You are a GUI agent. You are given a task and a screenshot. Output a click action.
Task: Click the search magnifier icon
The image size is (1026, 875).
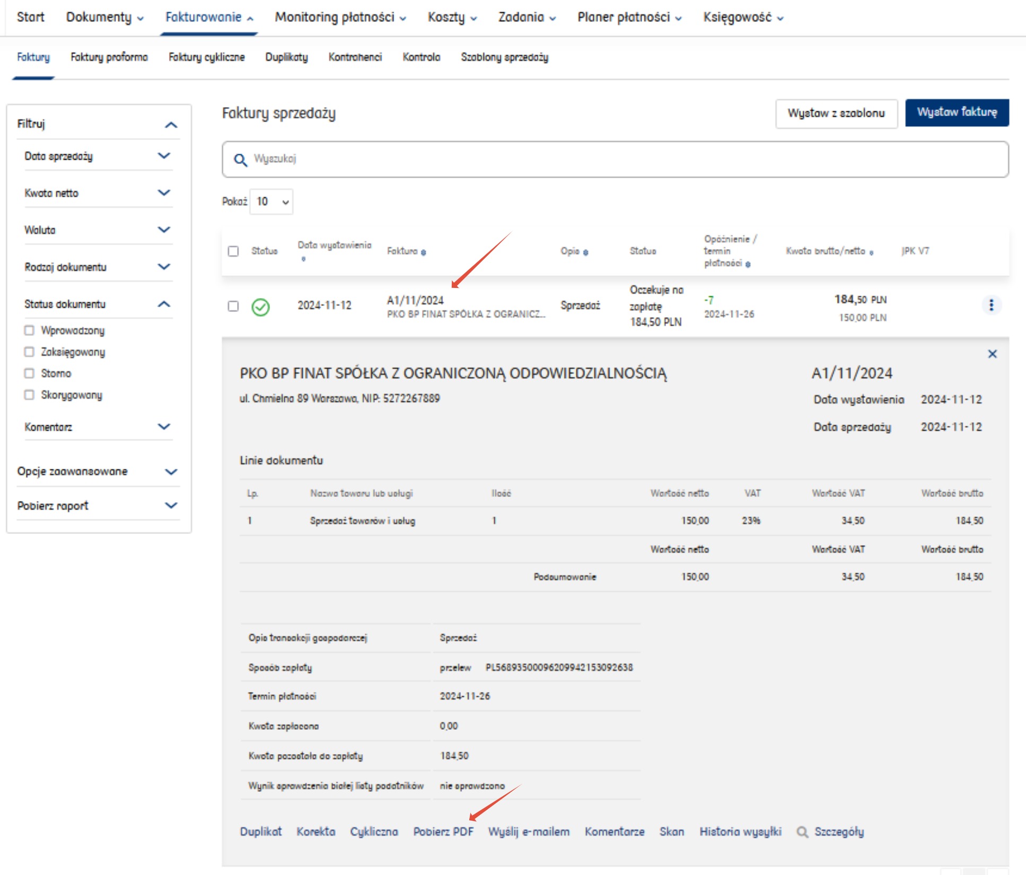(x=240, y=160)
